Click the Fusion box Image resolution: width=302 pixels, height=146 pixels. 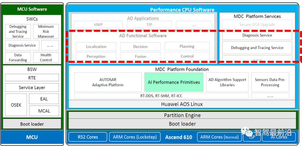(x=140, y=56)
